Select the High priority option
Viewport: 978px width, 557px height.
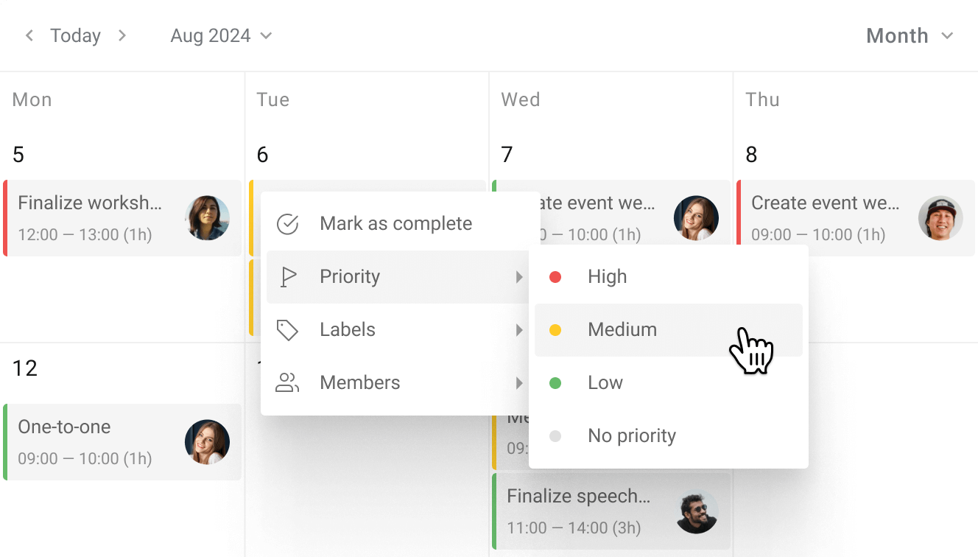tap(607, 276)
